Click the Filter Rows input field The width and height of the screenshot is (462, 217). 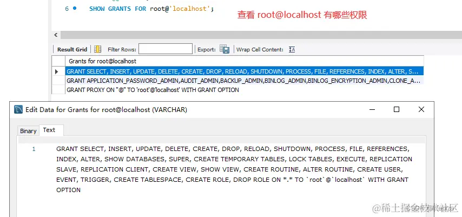pyautogui.click(x=166, y=49)
